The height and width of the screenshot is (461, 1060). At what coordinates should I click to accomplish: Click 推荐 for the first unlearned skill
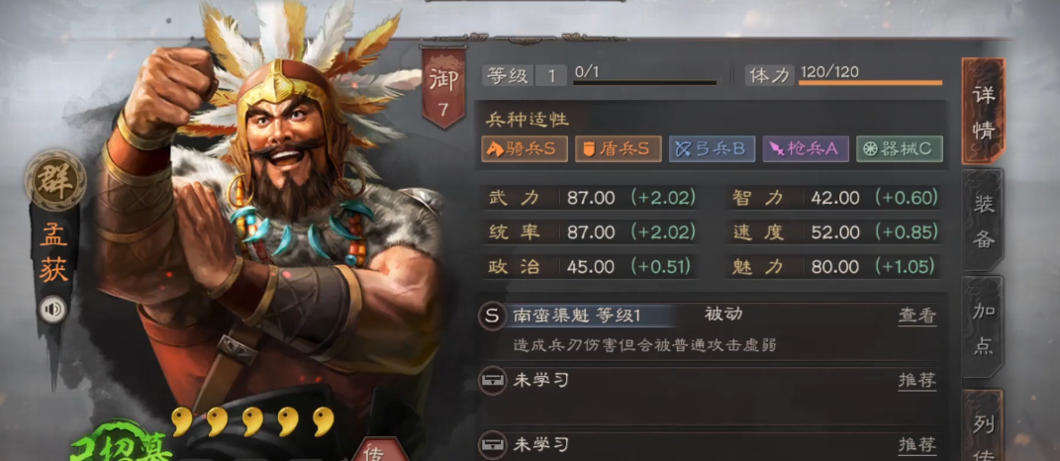pos(917,381)
